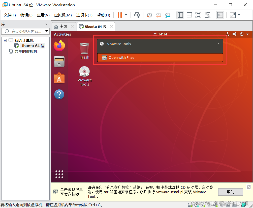Open Files from the Ubuntu dock

[59, 62]
